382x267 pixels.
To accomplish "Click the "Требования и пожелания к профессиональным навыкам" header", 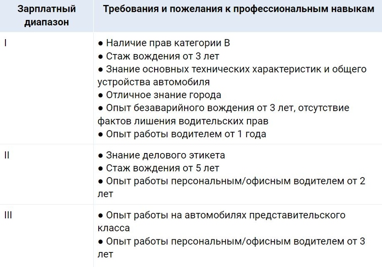I will (x=238, y=10).
